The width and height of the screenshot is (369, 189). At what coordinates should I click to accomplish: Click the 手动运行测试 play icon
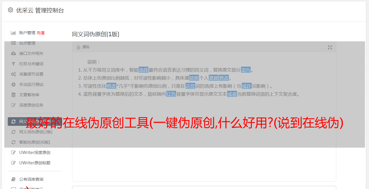click(13, 84)
